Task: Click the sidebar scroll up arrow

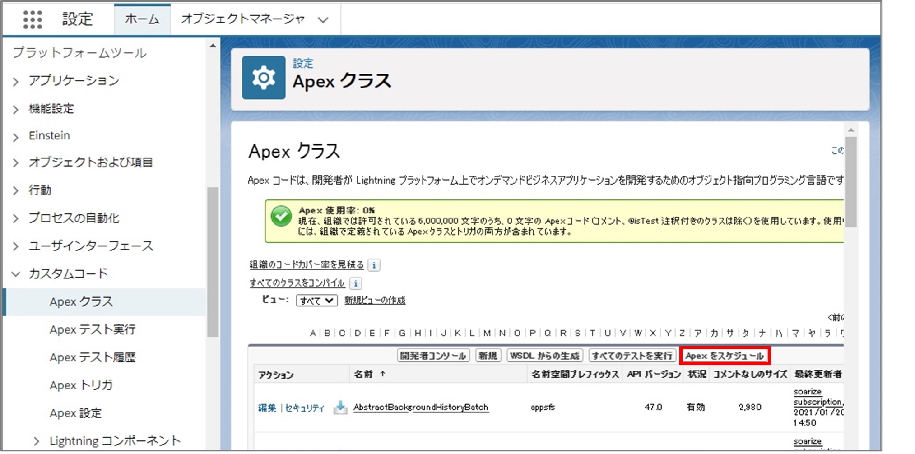Action: (213, 46)
